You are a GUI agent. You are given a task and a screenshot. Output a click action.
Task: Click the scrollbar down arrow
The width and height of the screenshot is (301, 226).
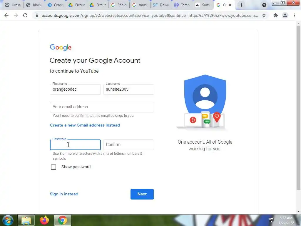pos(298,211)
